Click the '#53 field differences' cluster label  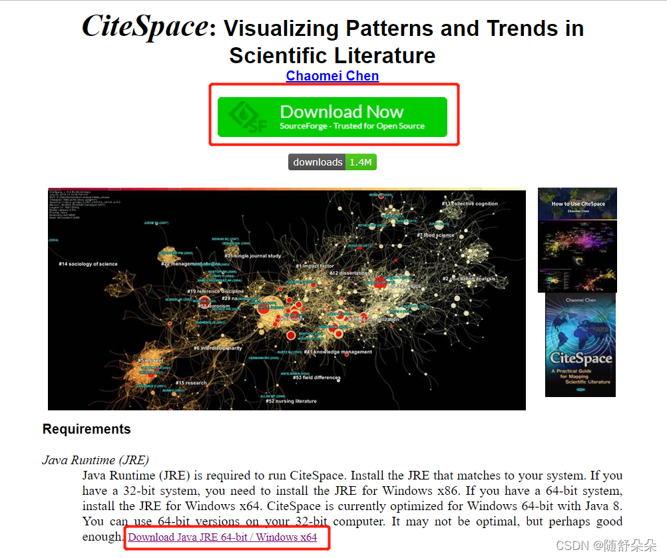[x=317, y=377]
